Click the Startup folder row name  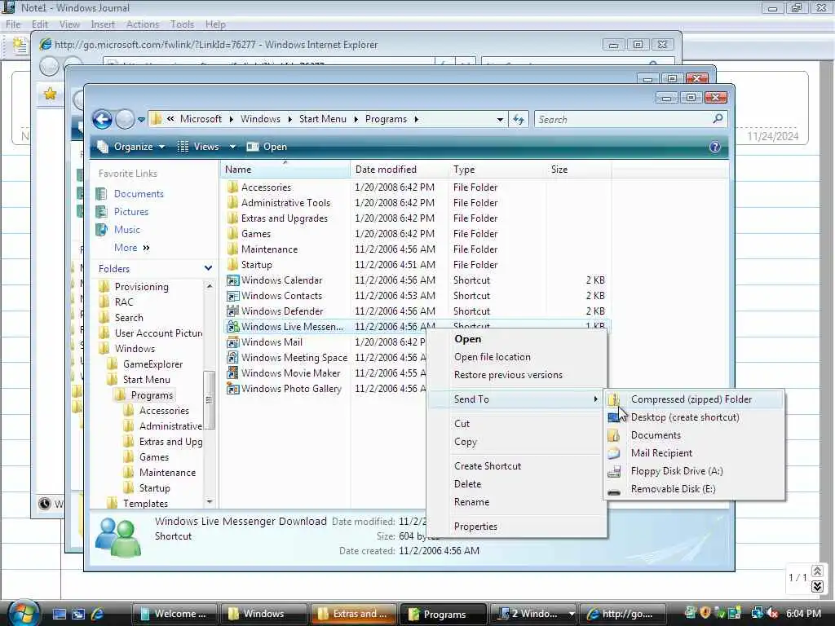[x=256, y=265]
